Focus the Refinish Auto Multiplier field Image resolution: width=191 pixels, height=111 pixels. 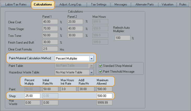pos(122,38)
